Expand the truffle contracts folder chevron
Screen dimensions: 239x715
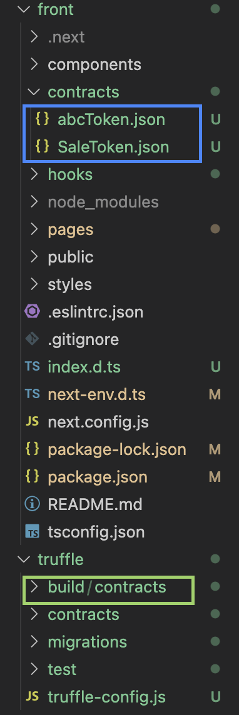[34, 614]
